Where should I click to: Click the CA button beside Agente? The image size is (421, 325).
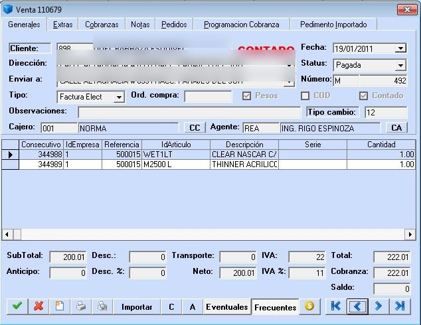point(396,127)
